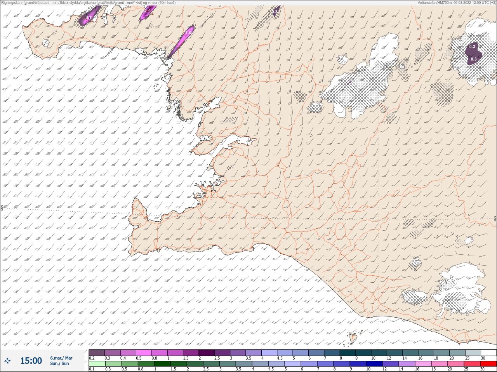Click the 0.5 snowfall value in the northwest
Viewport: 497px width, 372px height.
click(88, 18)
